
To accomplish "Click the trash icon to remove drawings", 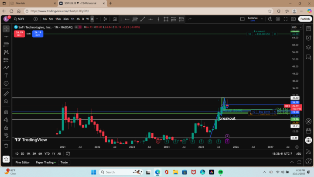I will [x=6, y=146].
